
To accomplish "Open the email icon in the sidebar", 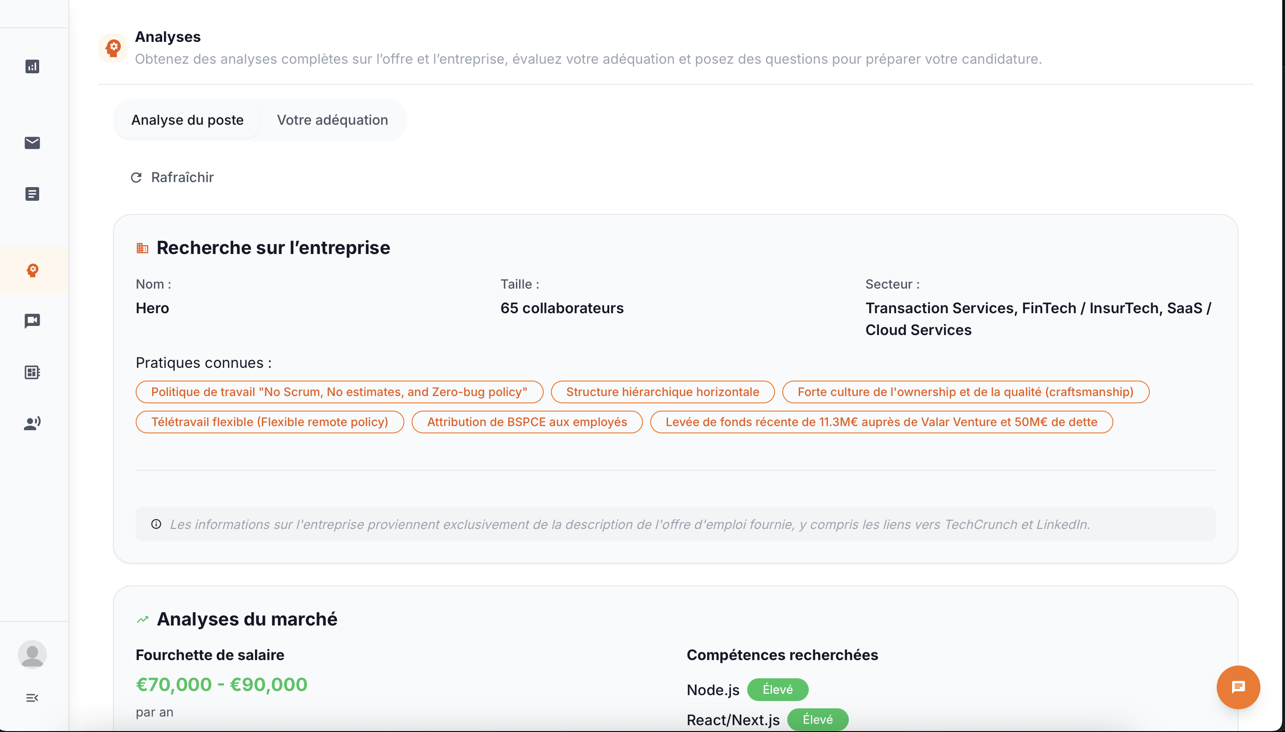I will (x=32, y=143).
